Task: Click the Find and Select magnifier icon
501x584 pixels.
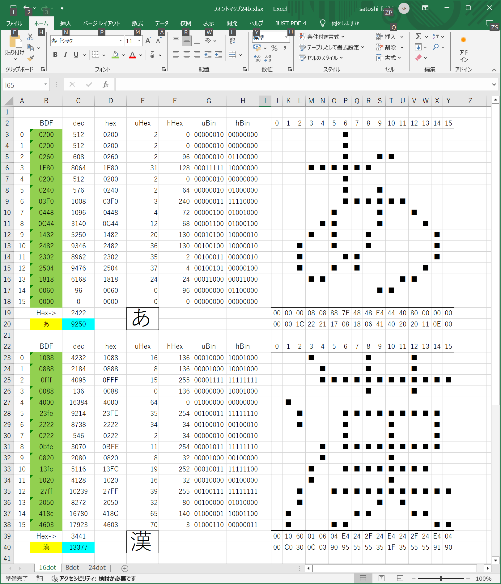Action: pyautogui.click(x=436, y=47)
